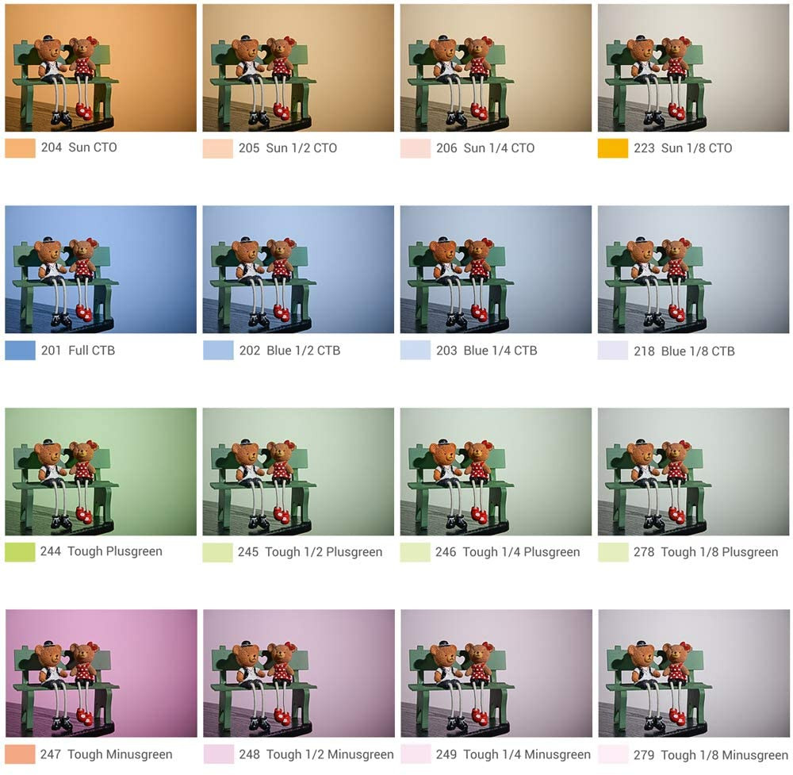Open the 246 Tough 1/4 Plusgreen photo
This screenshot has width=793, height=775.
(496, 471)
